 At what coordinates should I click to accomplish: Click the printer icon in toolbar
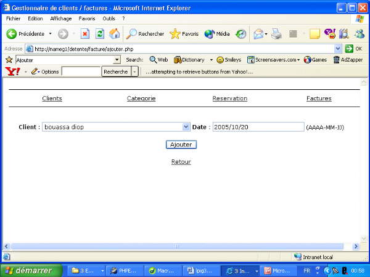point(277,34)
